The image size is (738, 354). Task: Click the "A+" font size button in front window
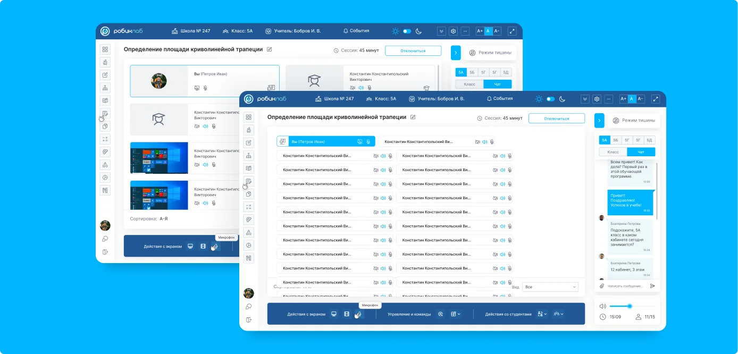click(623, 99)
